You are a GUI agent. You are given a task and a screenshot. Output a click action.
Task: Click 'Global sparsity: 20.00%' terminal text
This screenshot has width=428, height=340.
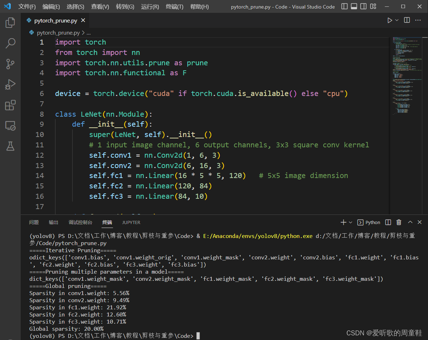point(67,329)
